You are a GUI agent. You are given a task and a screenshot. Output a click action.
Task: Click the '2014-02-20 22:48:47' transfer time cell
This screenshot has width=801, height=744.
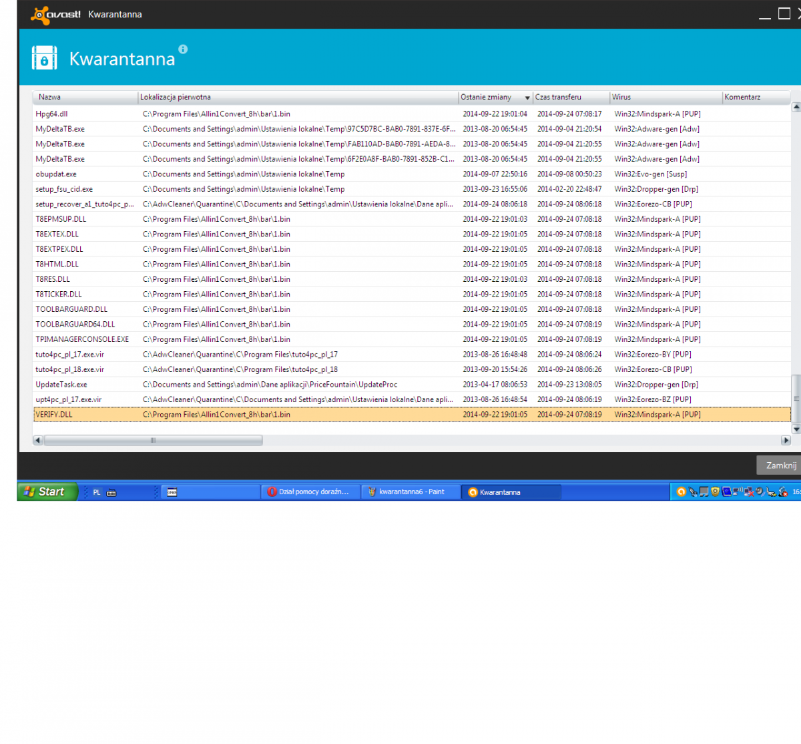coord(569,189)
